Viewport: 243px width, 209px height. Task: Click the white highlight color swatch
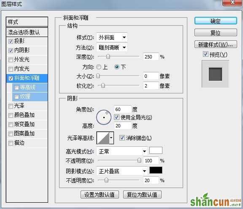pos(156,151)
